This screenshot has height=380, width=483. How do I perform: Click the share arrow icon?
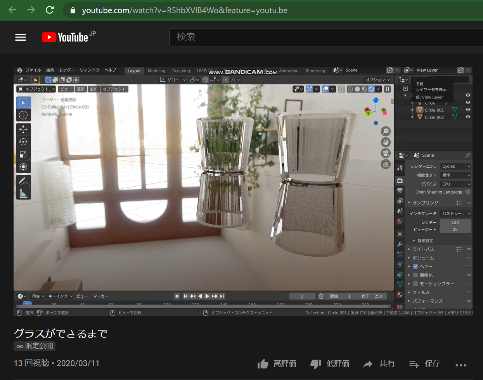(x=368, y=364)
